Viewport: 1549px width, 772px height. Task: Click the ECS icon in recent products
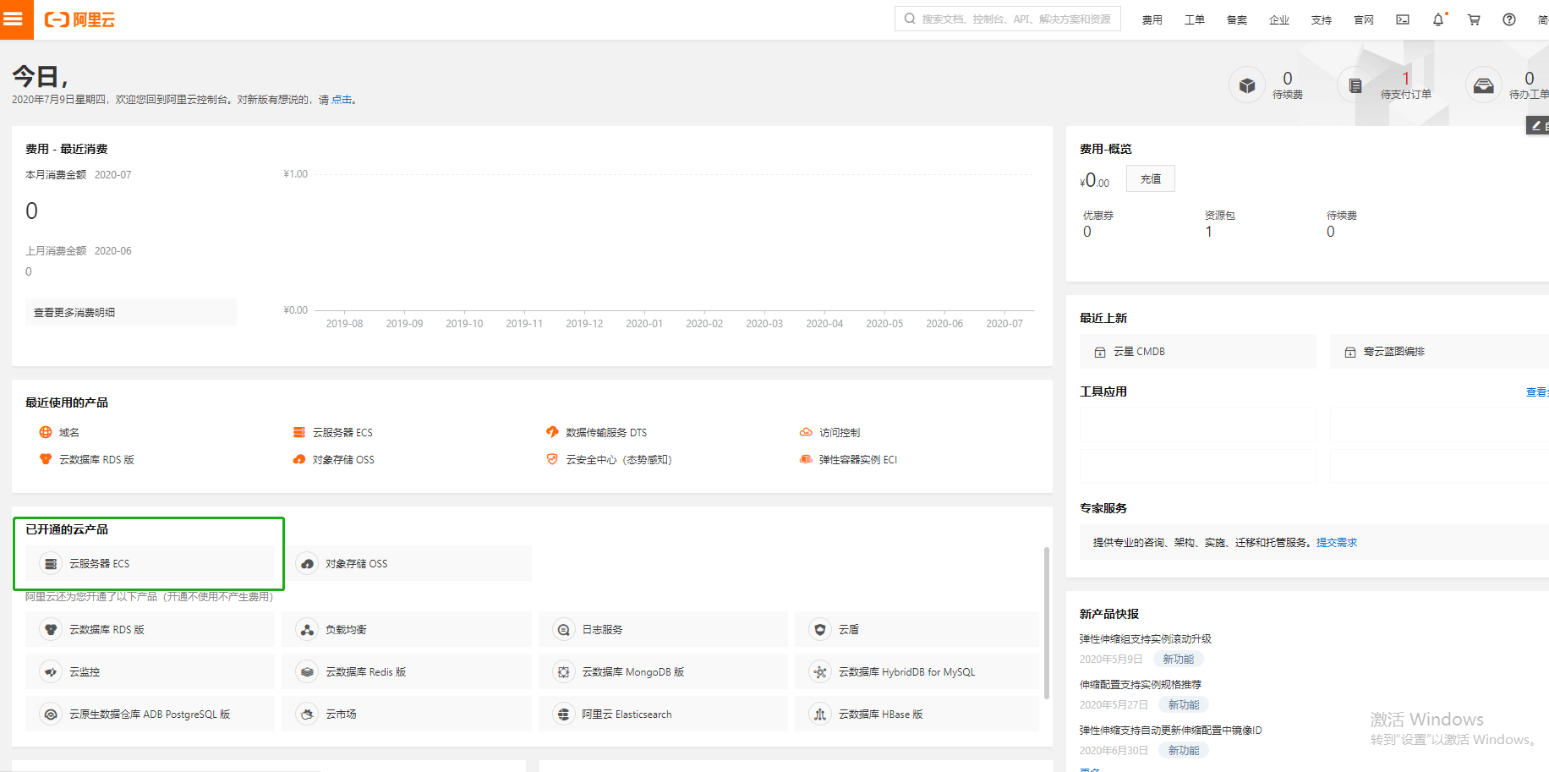click(x=299, y=432)
